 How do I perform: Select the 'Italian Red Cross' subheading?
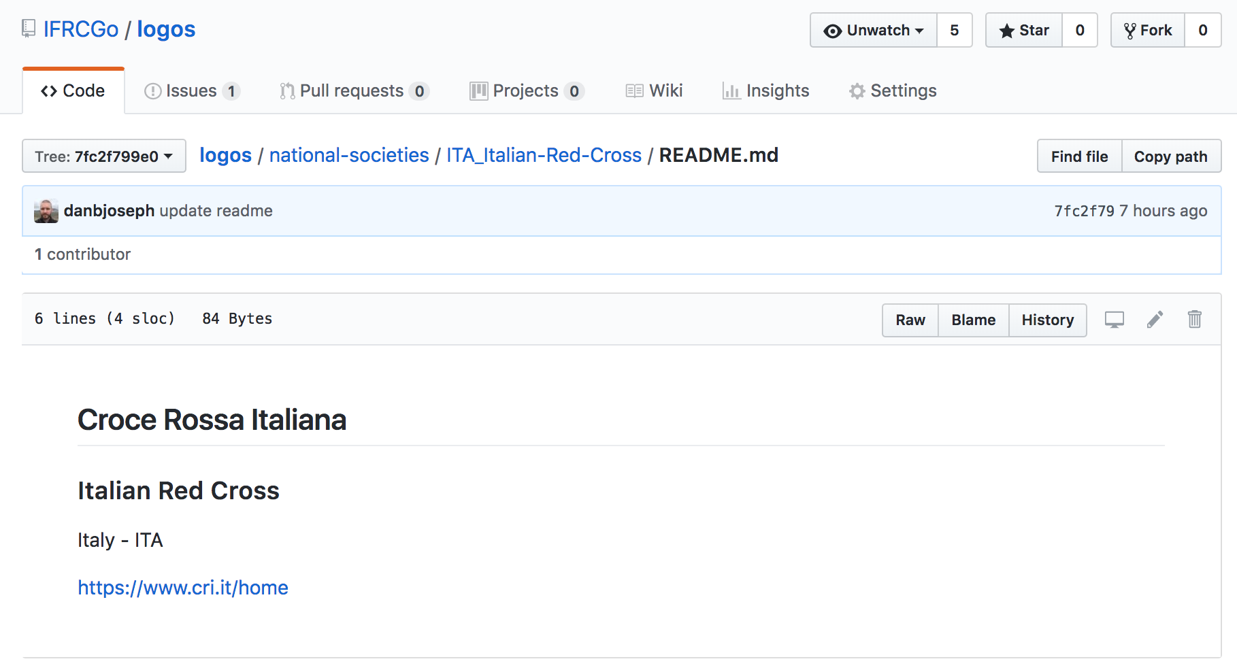[178, 490]
